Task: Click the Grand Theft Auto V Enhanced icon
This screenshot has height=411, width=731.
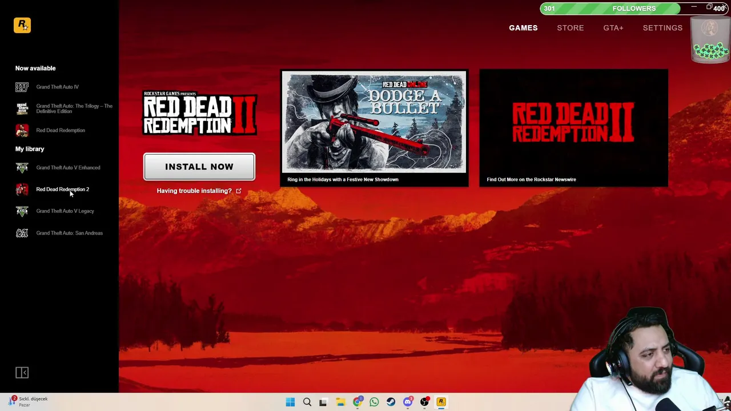Action: (x=22, y=168)
